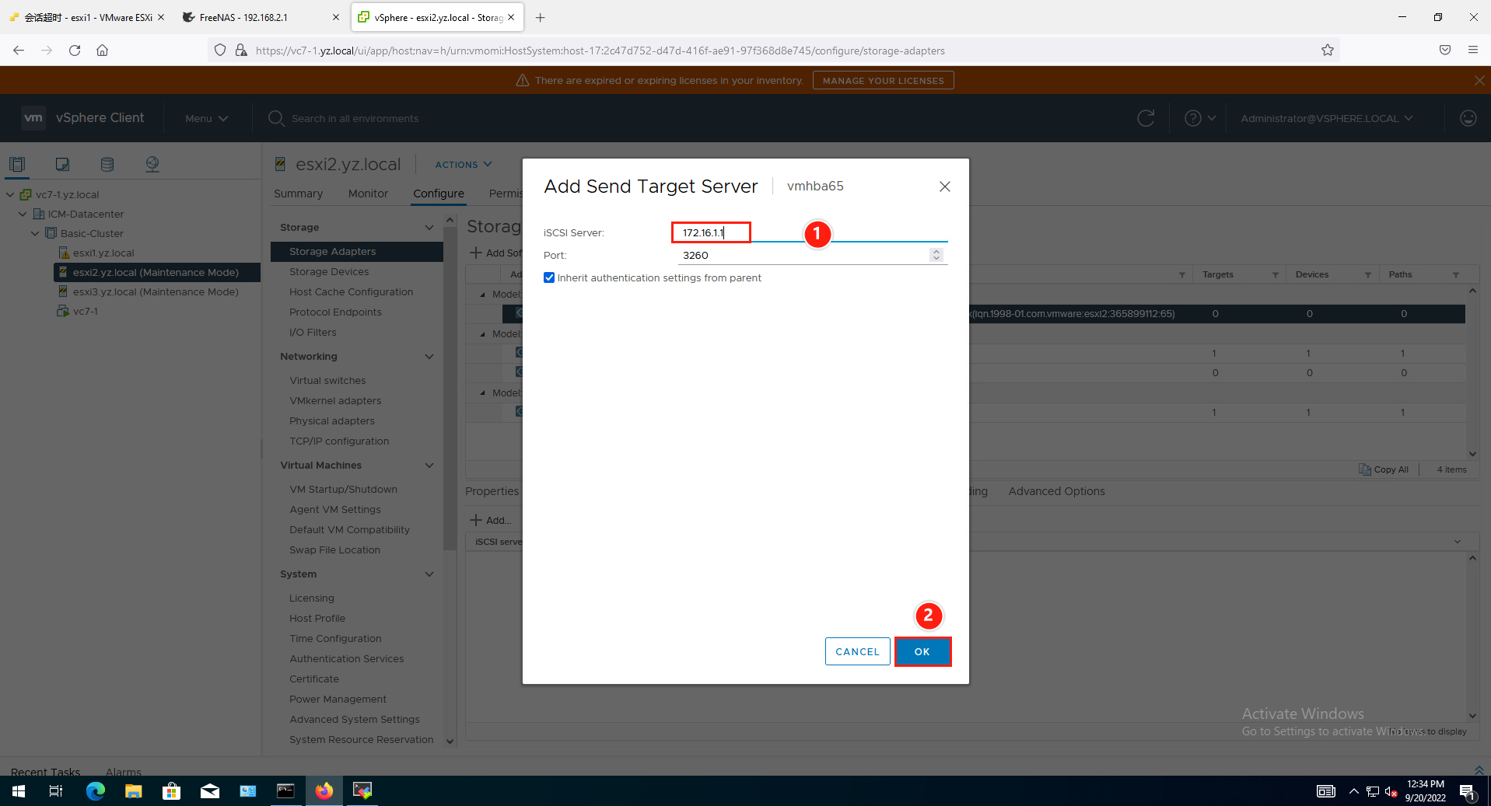Open the Networking inventory globe icon
The image size is (1491, 806).
point(152,164)
